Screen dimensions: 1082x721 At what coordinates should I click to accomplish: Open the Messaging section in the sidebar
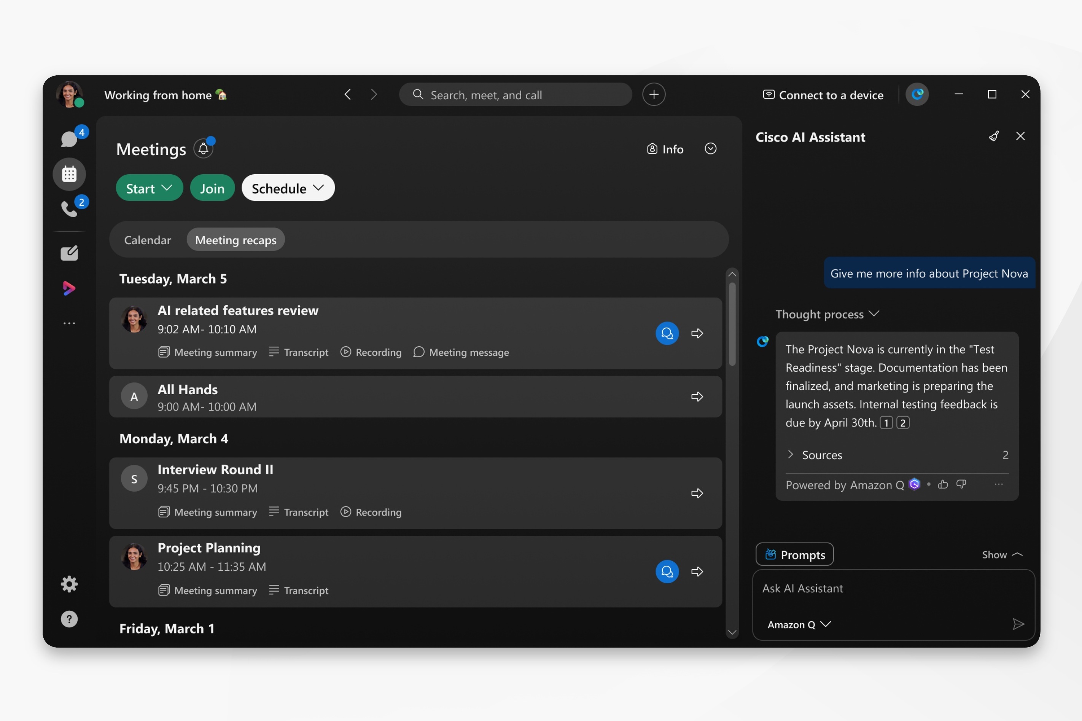[68, 138]
